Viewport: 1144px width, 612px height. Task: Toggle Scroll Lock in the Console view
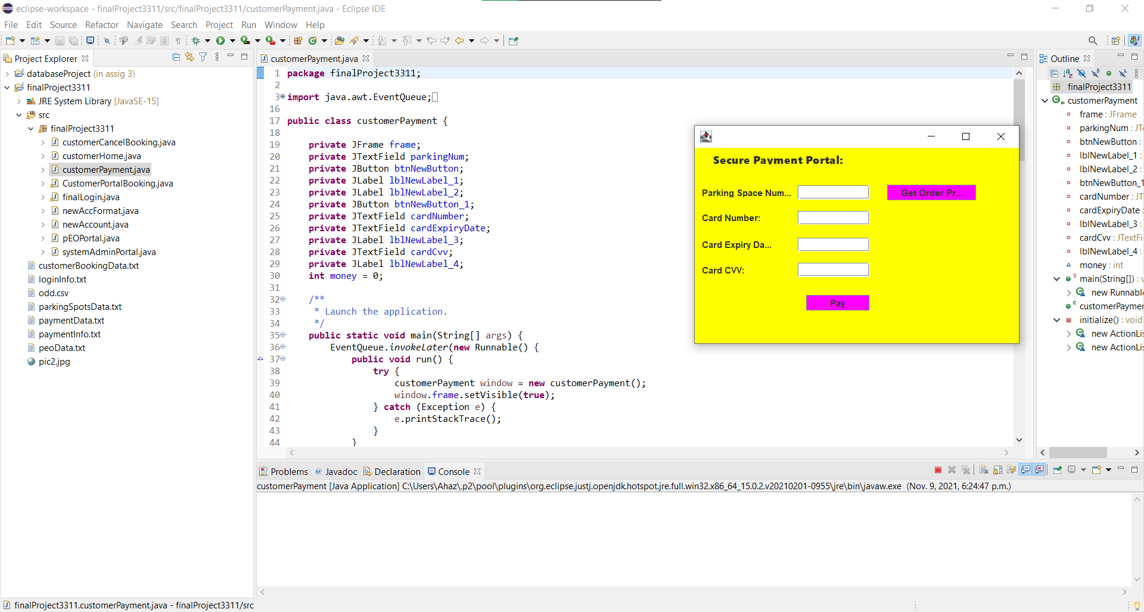tap(997, 471)
